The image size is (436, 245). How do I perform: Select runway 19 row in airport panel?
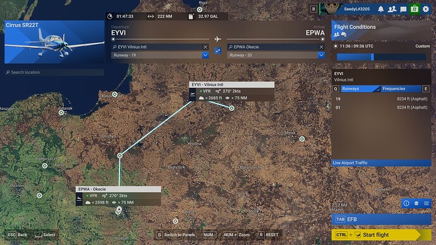(381, 99)
